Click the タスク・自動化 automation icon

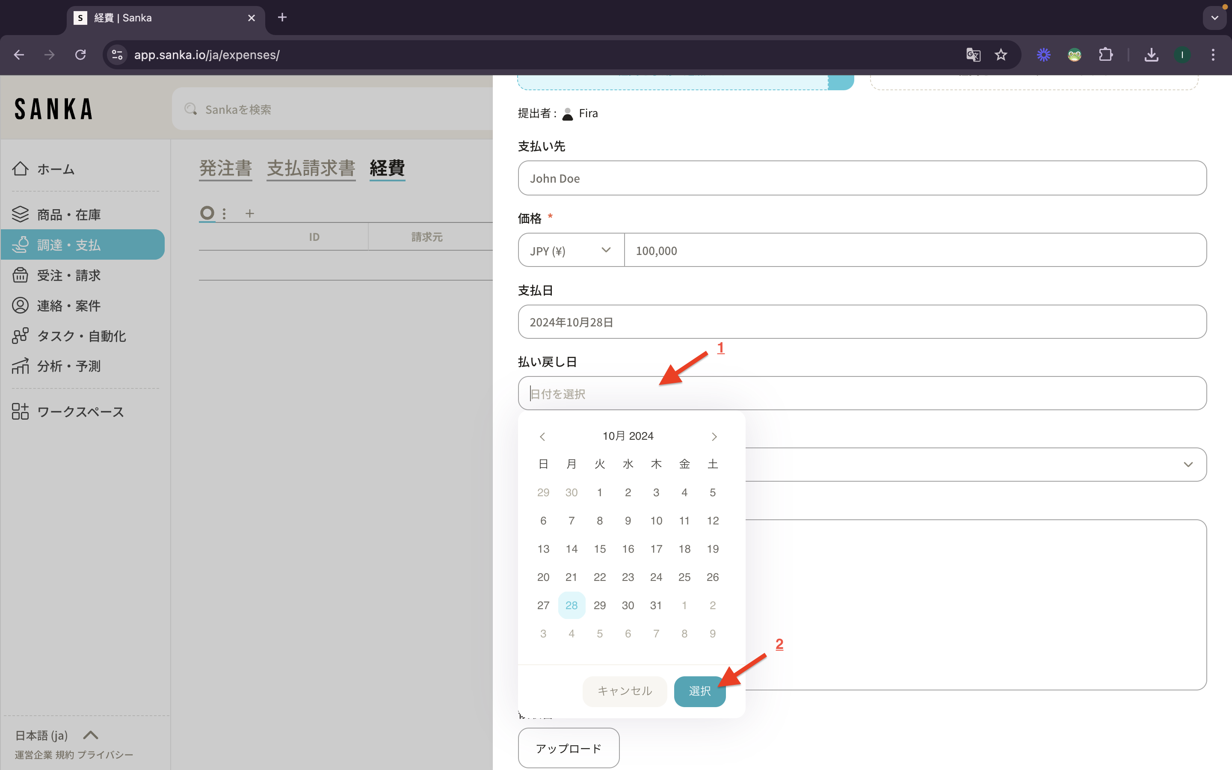[21, 336]
